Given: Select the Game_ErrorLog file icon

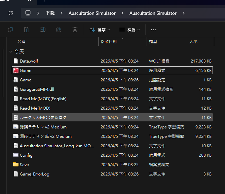Looking at the screenshot, I should (x=16, y=174).
